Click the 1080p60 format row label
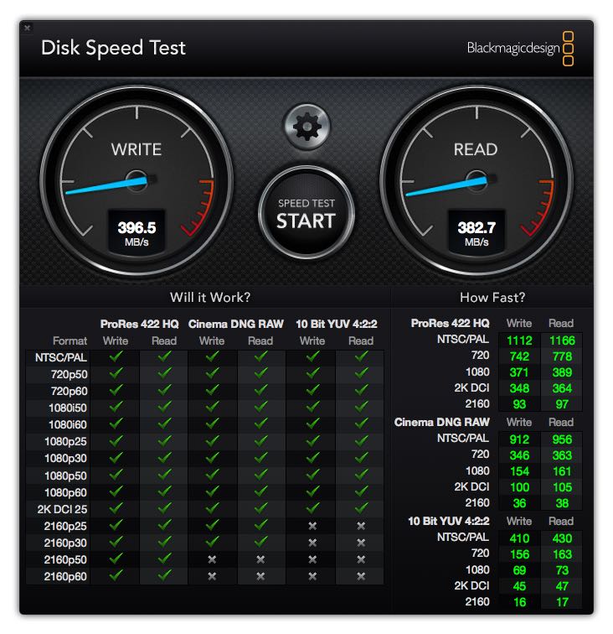Viewport: 613px width, 634px height. pyautogui.click(x=65, y=492)
